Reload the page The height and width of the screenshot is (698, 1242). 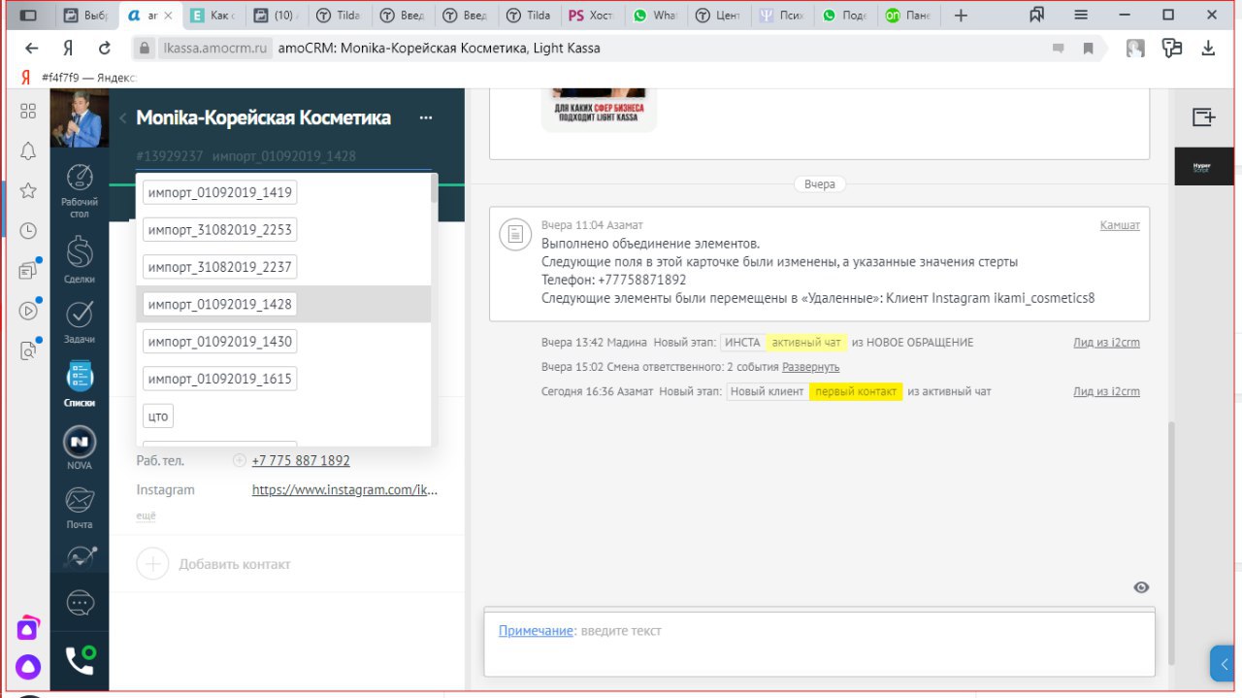click(x=105, y=48)
